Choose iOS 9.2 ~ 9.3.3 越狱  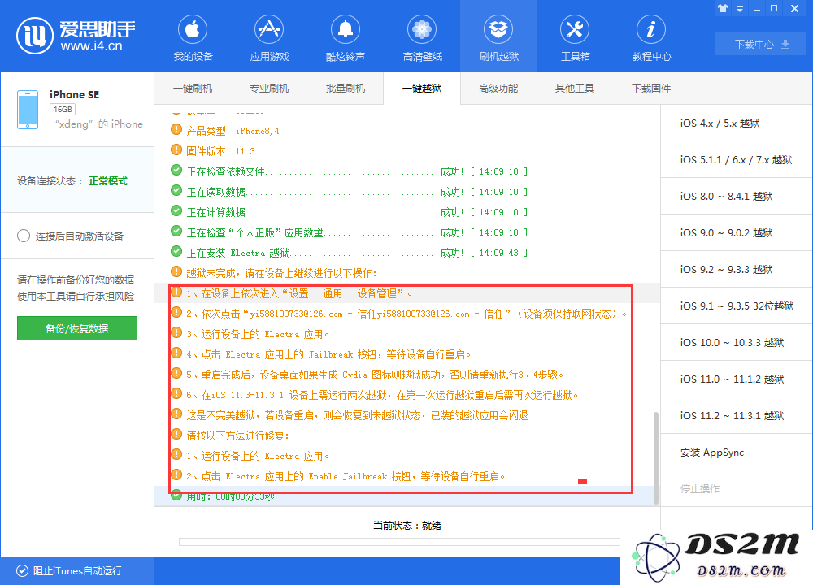(737, 270)
